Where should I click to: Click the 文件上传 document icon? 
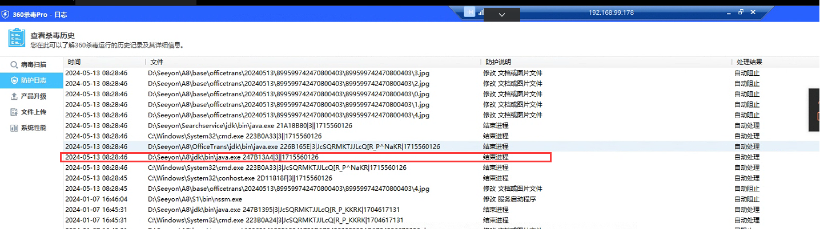click(x=14, y=112)
